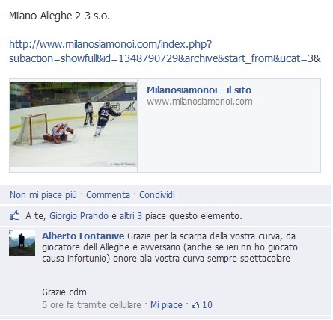Share the post with 'Condividi'
The height and width of the screenshot is (320, 333).
(x=157, y=195)
